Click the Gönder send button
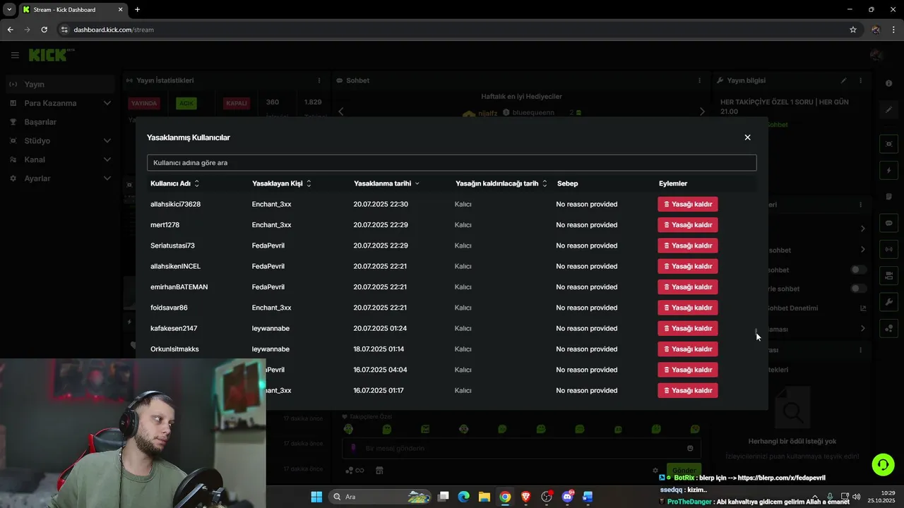 click(x=684, y=471)
